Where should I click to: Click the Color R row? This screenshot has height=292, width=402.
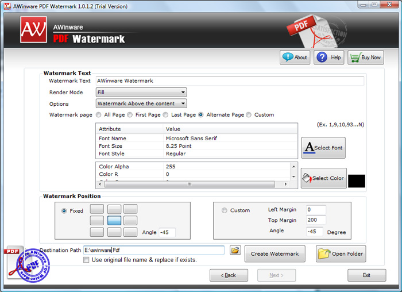194,174
